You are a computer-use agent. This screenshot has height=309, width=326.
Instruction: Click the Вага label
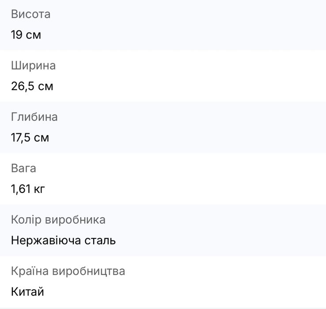pos(23,168)
